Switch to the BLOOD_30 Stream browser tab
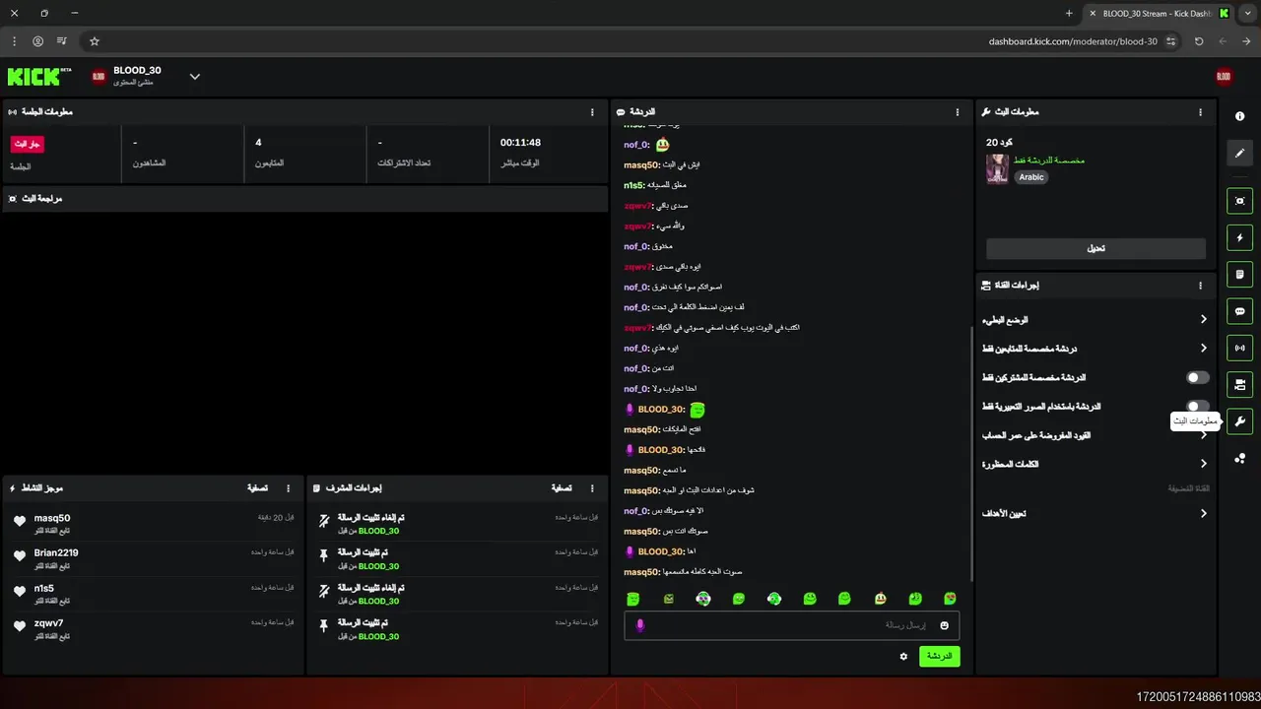 click(1160, 13)
